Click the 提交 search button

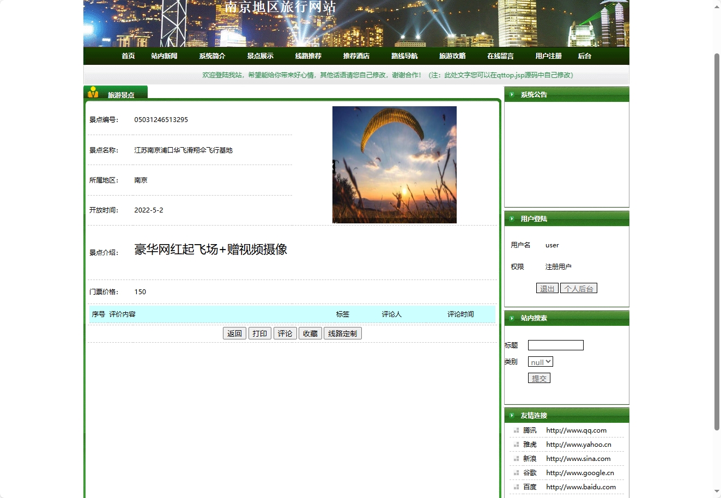[x=539, y=378]
